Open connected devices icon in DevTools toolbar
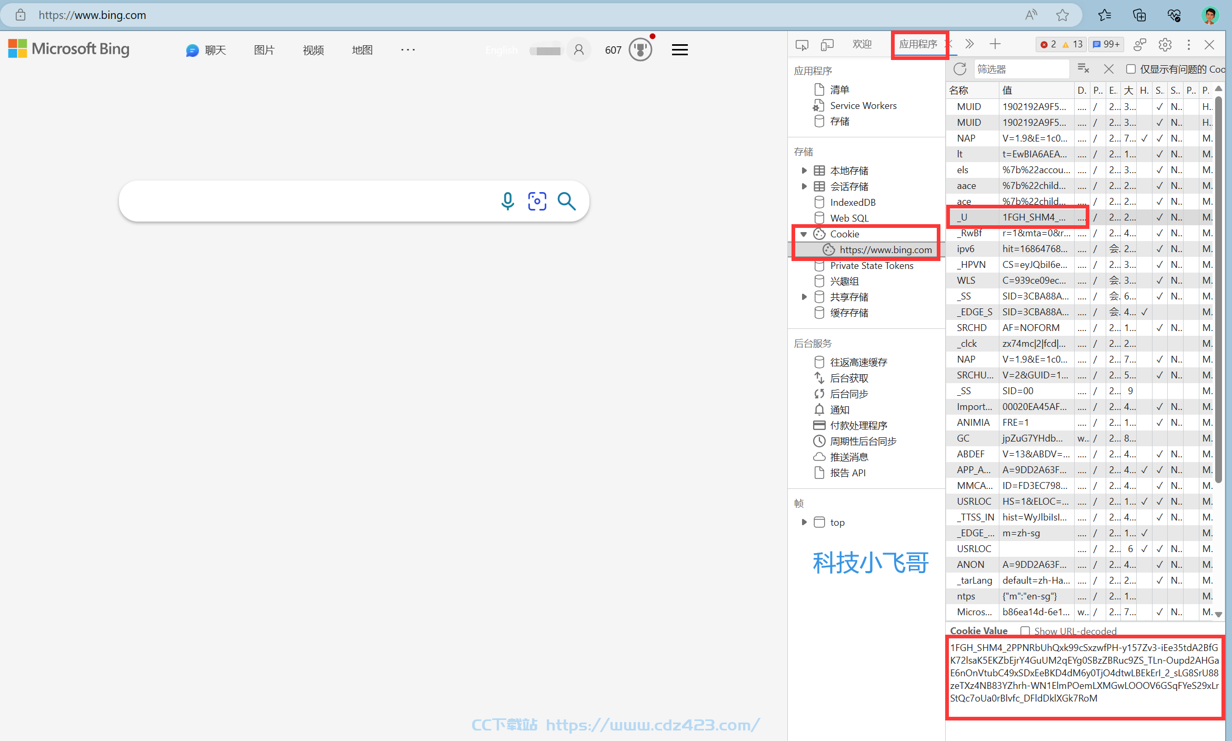The image size is (1232, 741). 1140,45
